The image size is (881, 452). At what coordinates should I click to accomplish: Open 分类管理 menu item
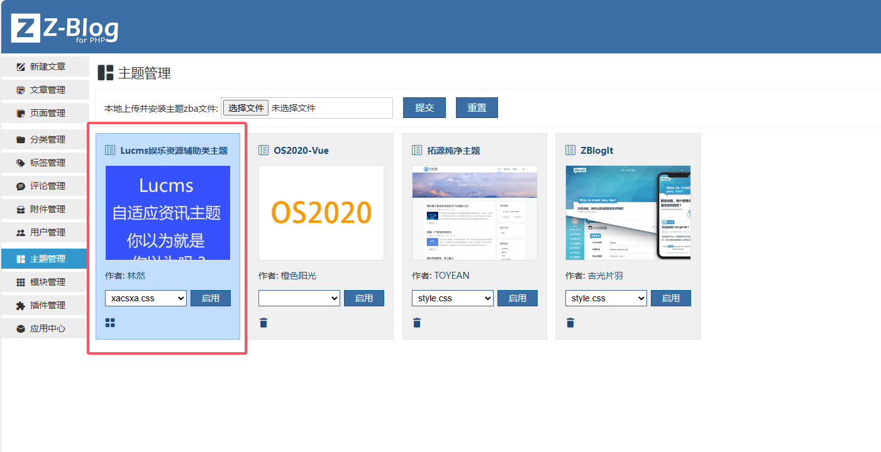tap(45, 139)
